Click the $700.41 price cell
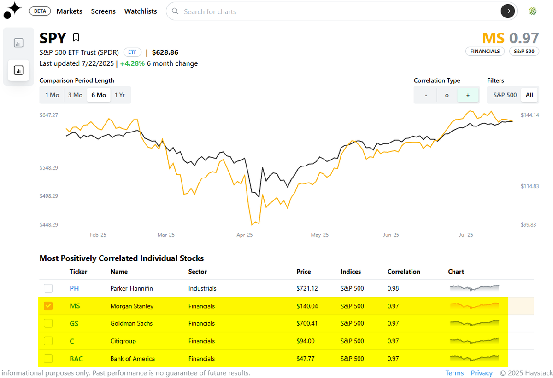 point(307,324)
